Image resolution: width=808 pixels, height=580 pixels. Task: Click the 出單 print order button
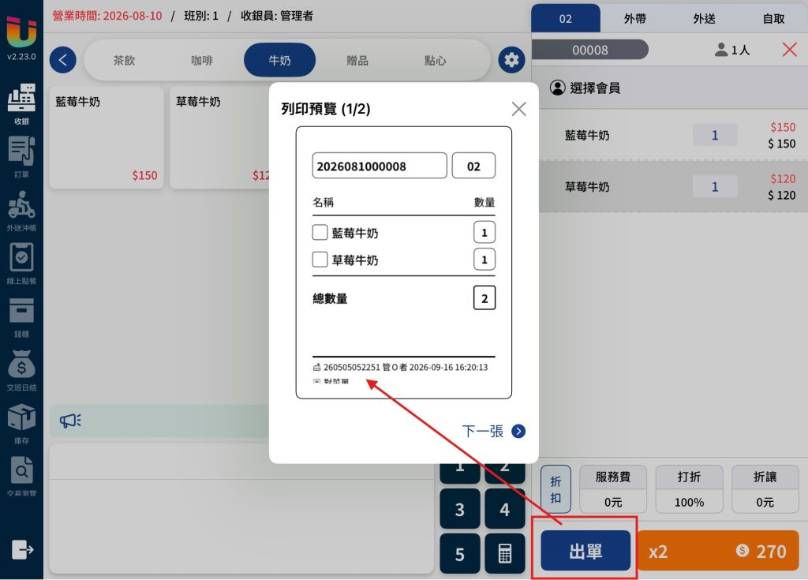tap(585, 551)
